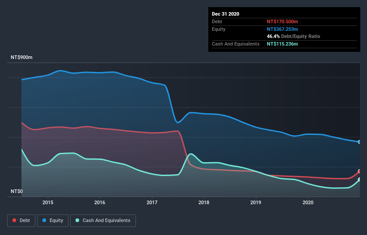
Task: Toggle the Debt series legend button
Action: [x=21, y=221]
